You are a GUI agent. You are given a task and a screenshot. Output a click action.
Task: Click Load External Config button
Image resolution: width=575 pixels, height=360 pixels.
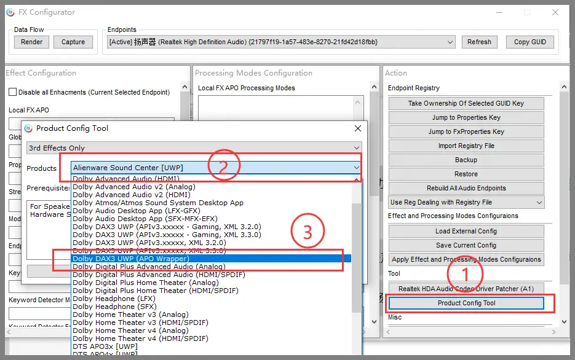(x=466, y=231)
